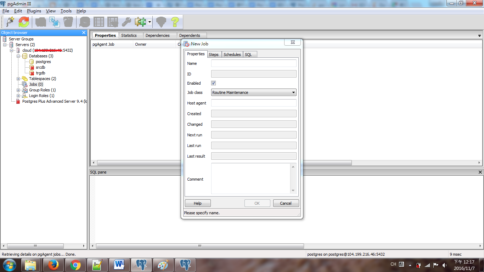Click the Plugins puzzle-piece icon
Screen dimensions: 484x272
pos(140,22)
